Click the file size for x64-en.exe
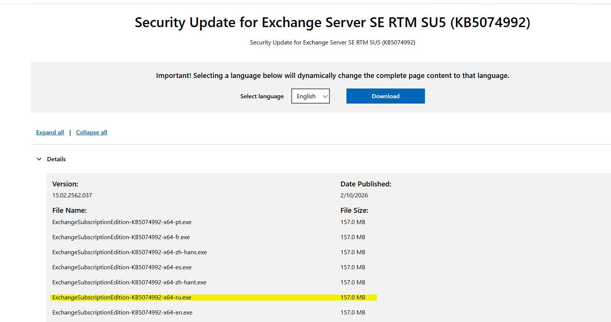611x322 pixels. pyautogui.click(x=353, y=313)
